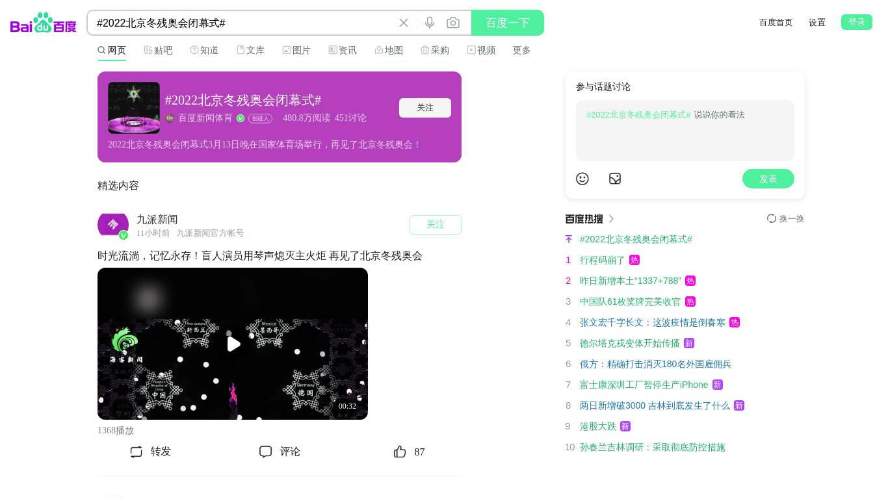Click the 1368播放 play count text
888x499 pixels.
pyautogui.click(x=116, y=431)
